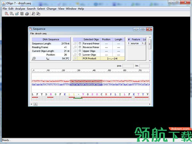
Task: Click the Length column header
Action: pyautogui.click(x=118, y=40)
